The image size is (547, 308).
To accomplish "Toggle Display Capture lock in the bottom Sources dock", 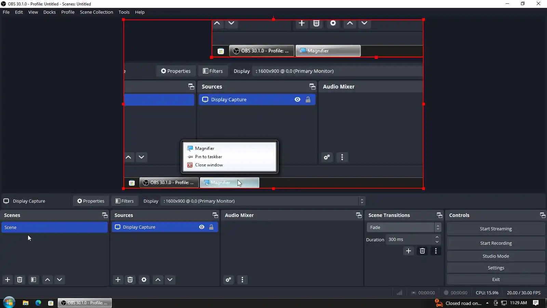I will click(211, 227).
